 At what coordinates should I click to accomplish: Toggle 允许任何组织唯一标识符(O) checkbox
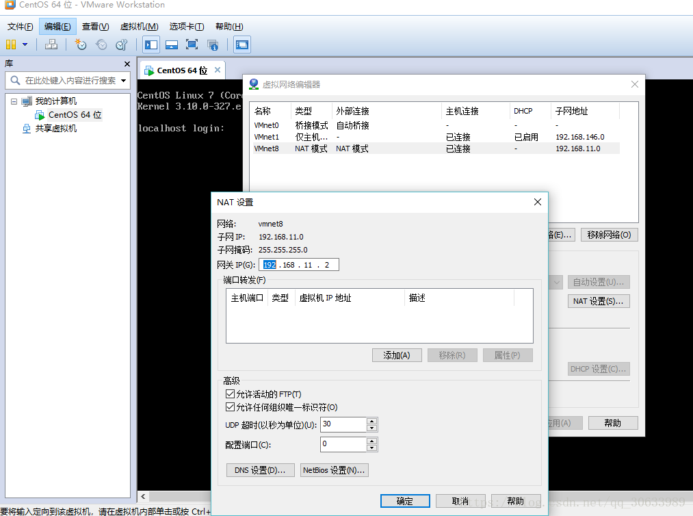[x=231, y=407]
